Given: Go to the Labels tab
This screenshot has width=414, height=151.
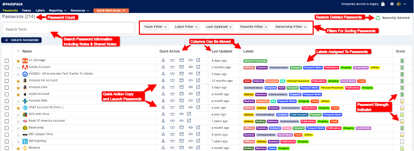Looking at the screenshot, I should pyautogui.click(x=40, y=10).
